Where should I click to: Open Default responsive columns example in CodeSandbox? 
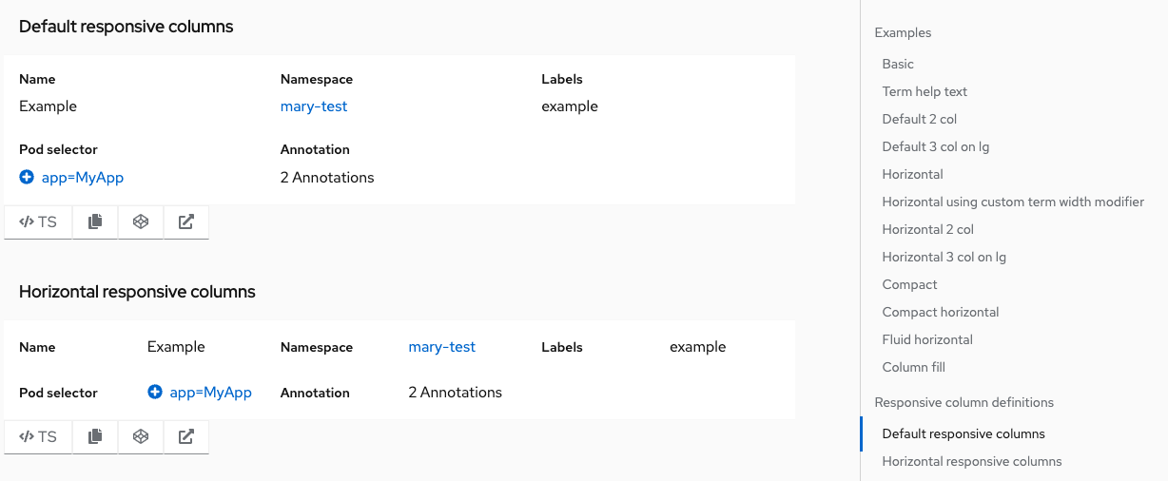141,222
